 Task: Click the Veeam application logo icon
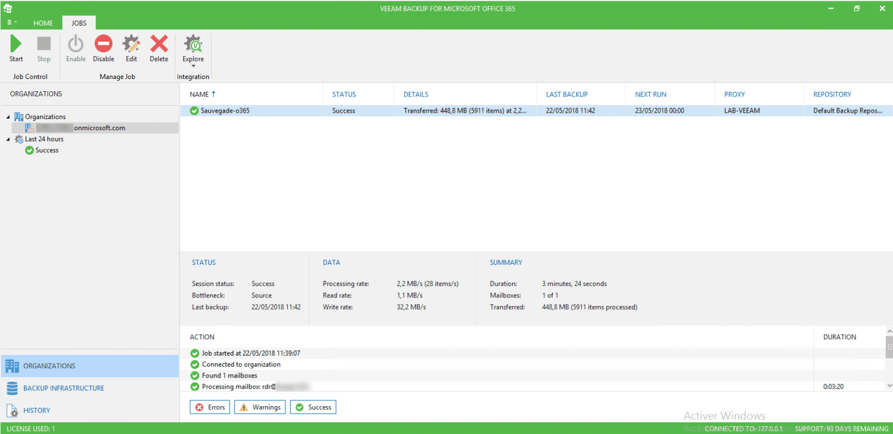[x=8, y=8]
